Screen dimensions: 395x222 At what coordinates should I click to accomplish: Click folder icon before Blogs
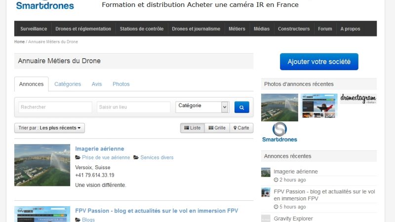click(x=78, y=220)
